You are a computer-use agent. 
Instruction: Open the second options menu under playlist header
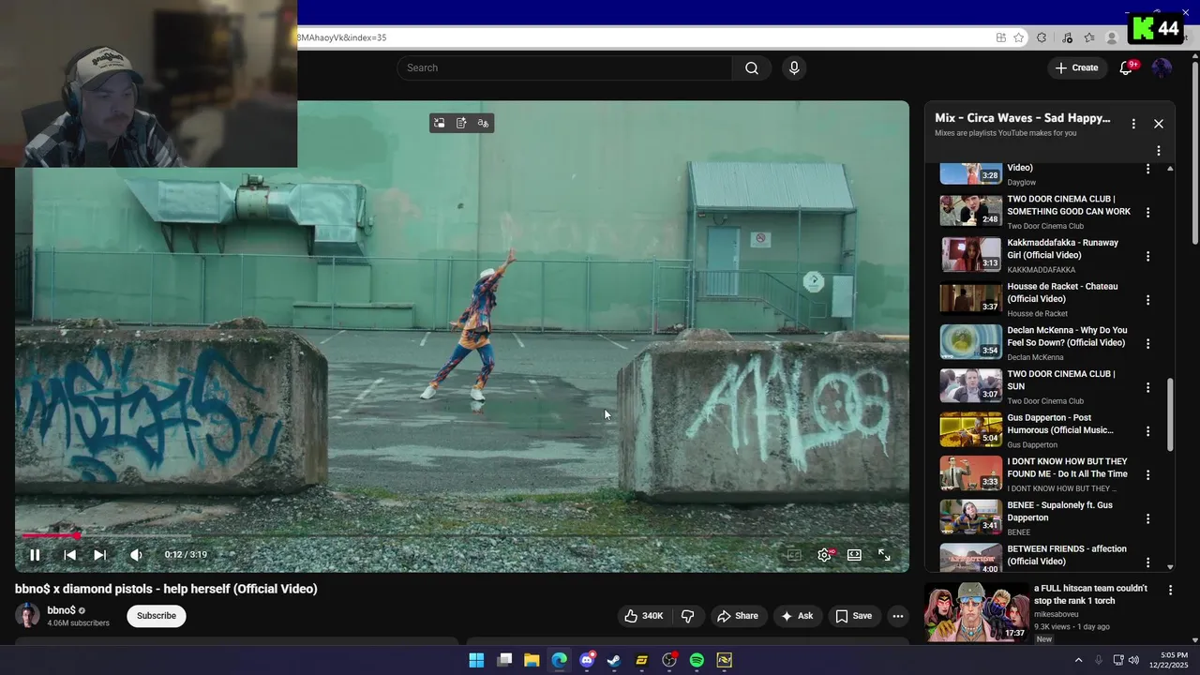(1159, 151)
